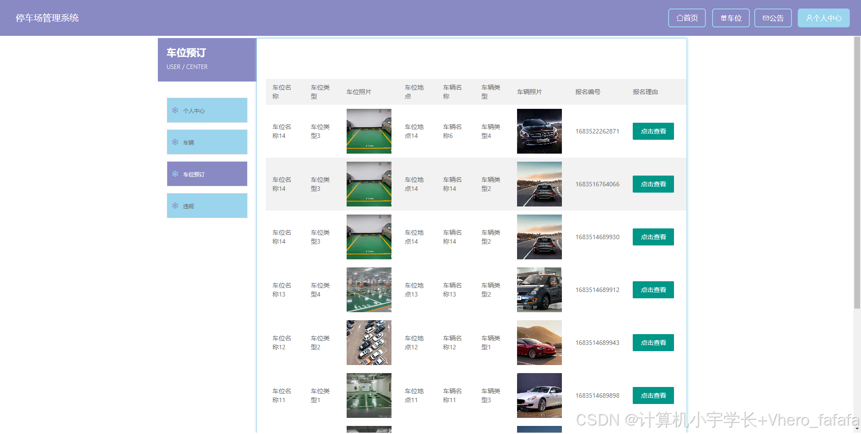Image resolution: width=861 pixels, height=434 pixels.
Task: Open Mercedes car photo for 车辆名称6
Action: (x=539, y=131)
